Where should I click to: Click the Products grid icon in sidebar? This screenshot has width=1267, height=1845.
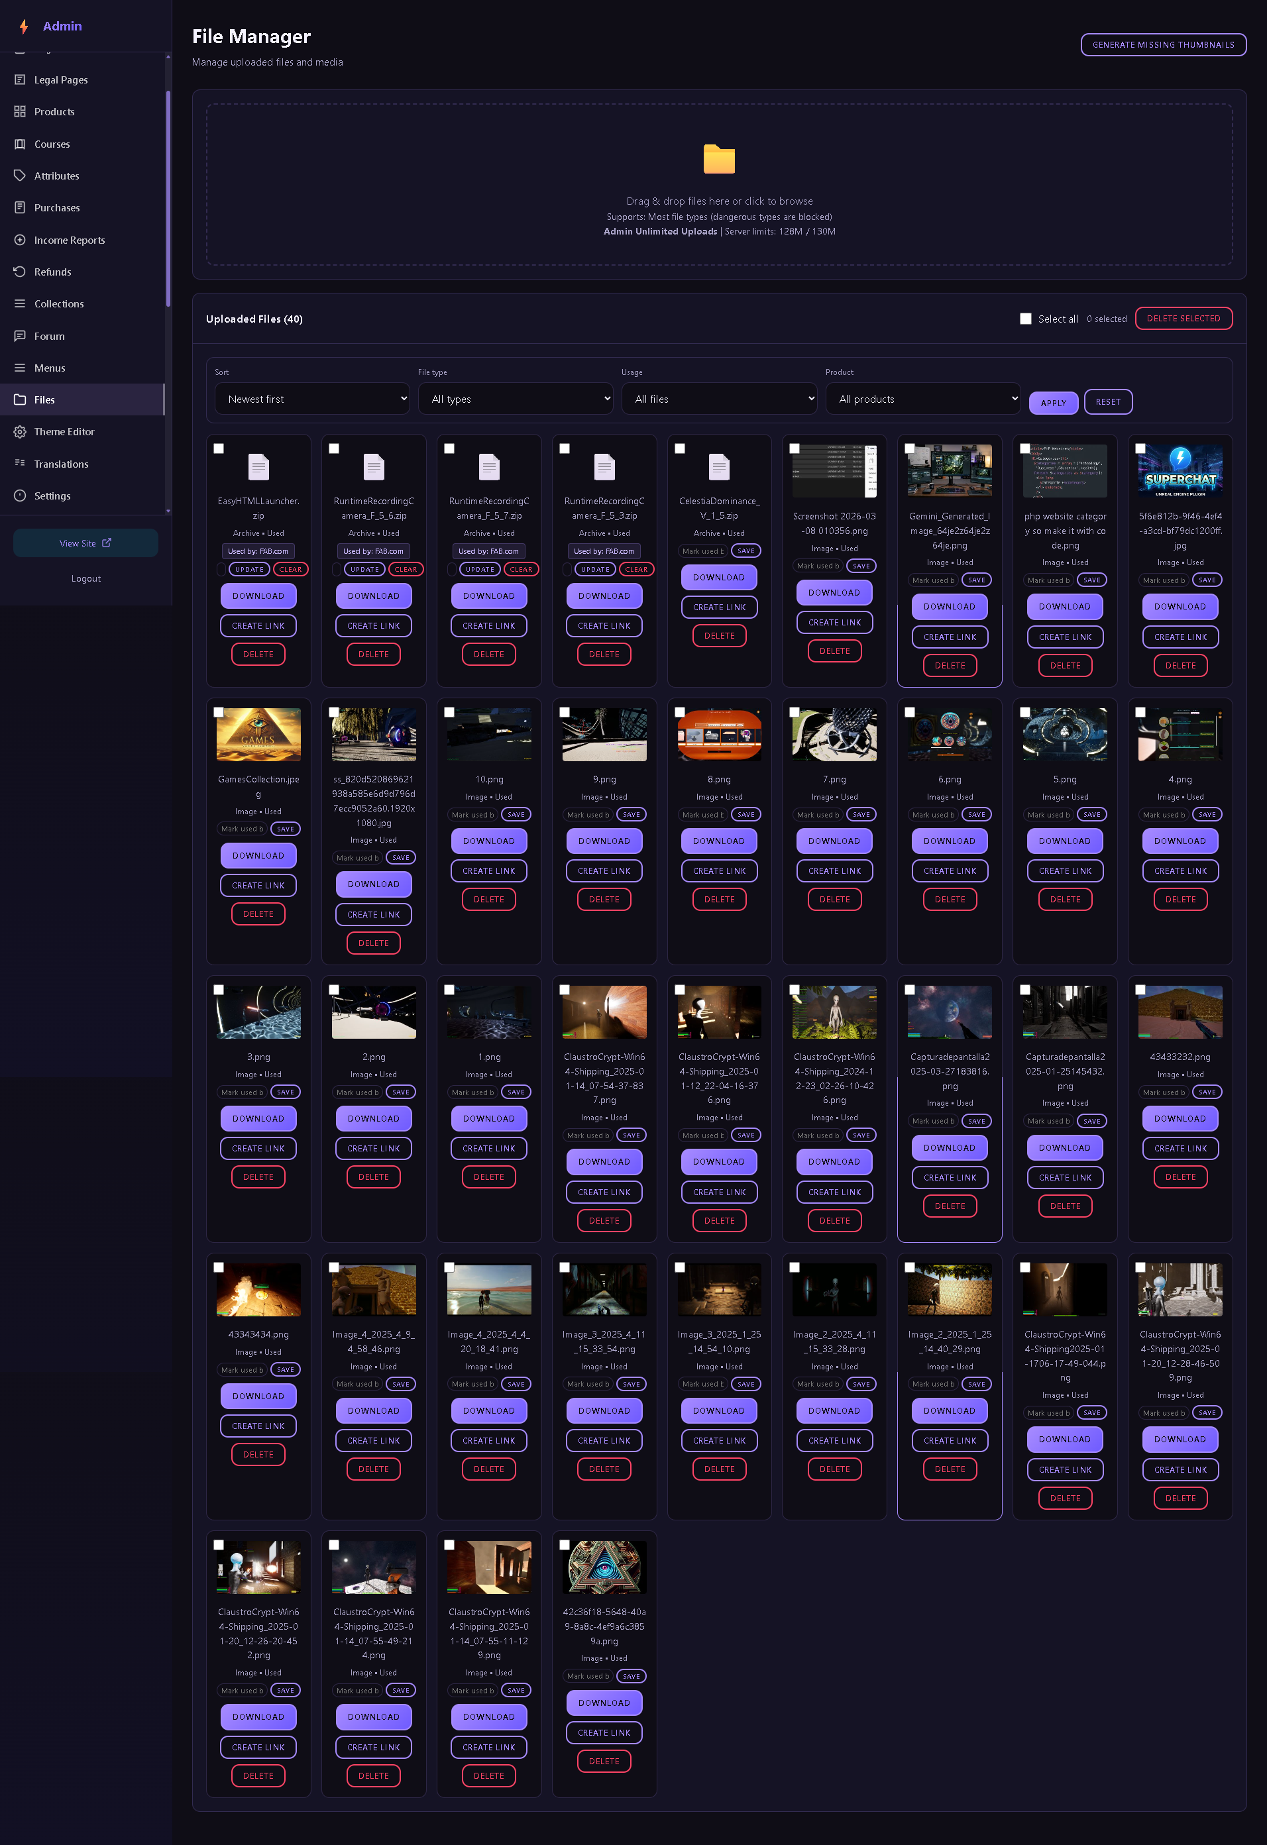click(20, 111)
